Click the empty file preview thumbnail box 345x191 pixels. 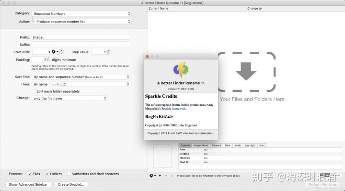pyautogui.click(x=162, y=156)
